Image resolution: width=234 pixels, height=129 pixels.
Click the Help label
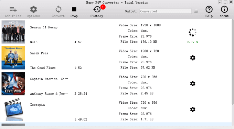[x=209, y=16]
